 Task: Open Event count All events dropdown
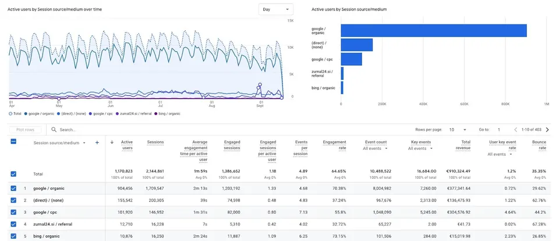point(376,149)
